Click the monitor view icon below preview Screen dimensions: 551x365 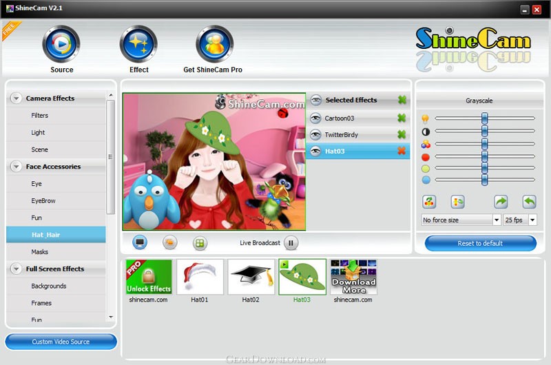[x=140, y=242]
